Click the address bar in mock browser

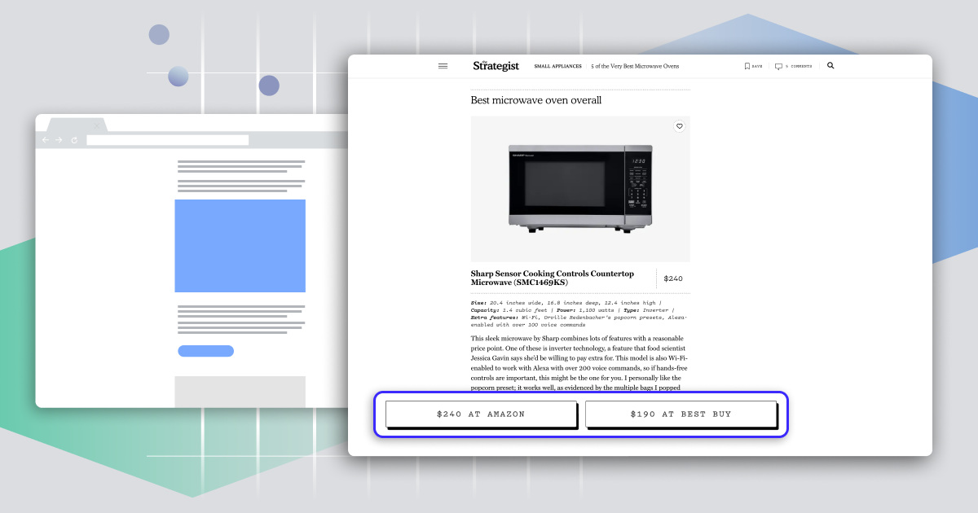pos(168,140)
